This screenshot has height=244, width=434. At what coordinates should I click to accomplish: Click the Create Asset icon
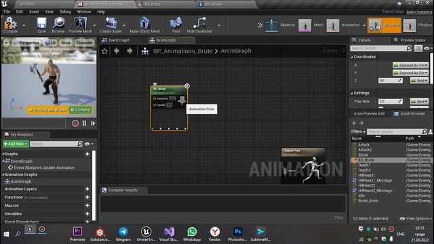[111, 24]
